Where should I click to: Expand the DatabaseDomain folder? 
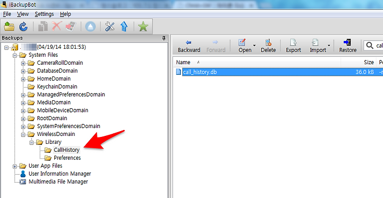coord(23,71)
